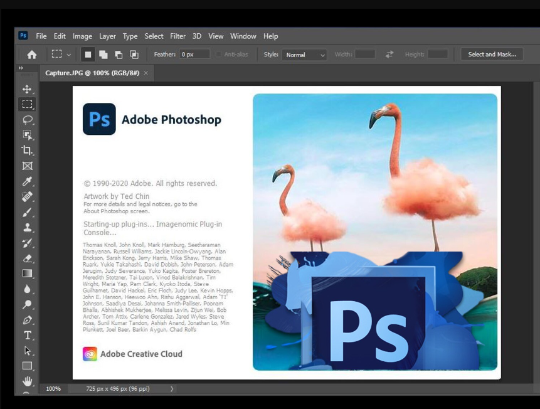This screenshot has height=409, width=540.
Task: Click the Select and Mask button
Action: tap(492, 55)
